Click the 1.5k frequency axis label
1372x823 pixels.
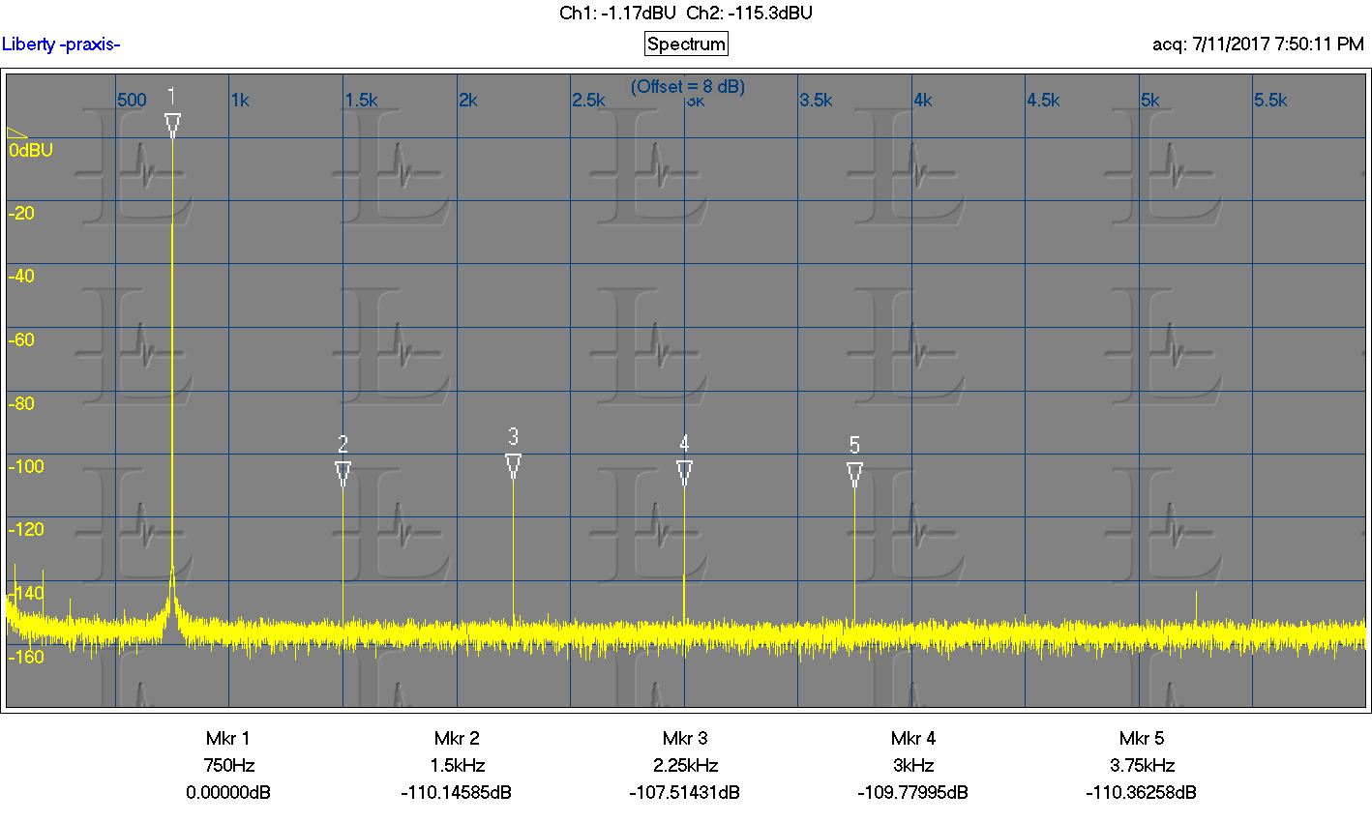click(361, 100)
